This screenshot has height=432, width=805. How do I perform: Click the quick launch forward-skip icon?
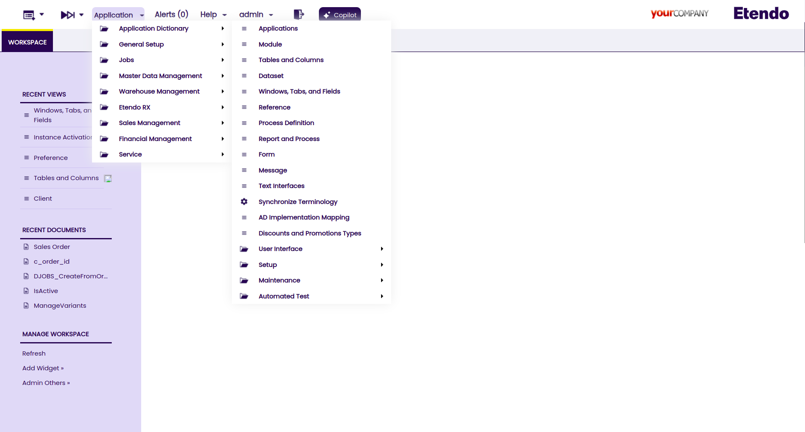click(x=68, y=15)
